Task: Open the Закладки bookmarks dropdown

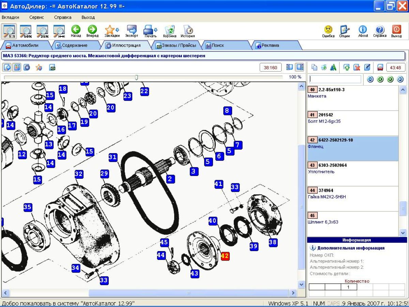Action: (112, 31)
